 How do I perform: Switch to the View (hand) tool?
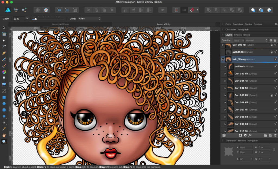click(x=4, y=135)
